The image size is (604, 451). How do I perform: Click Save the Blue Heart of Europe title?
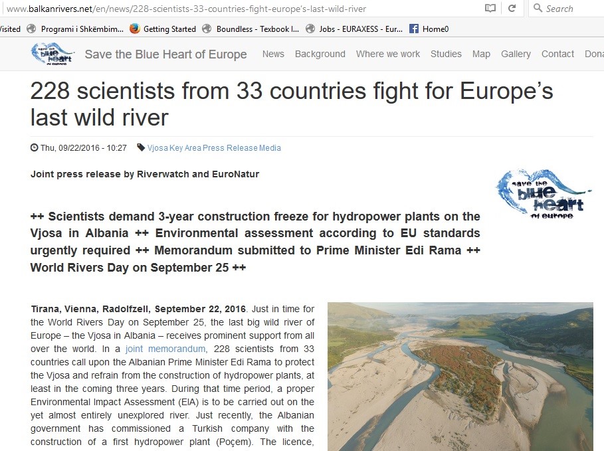coord(165,54)
